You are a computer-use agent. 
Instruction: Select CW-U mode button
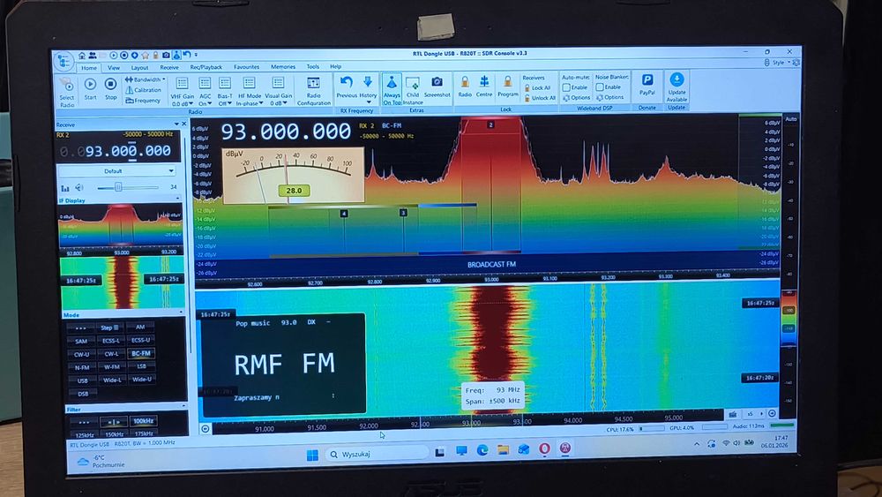click(x=82, y=354)
